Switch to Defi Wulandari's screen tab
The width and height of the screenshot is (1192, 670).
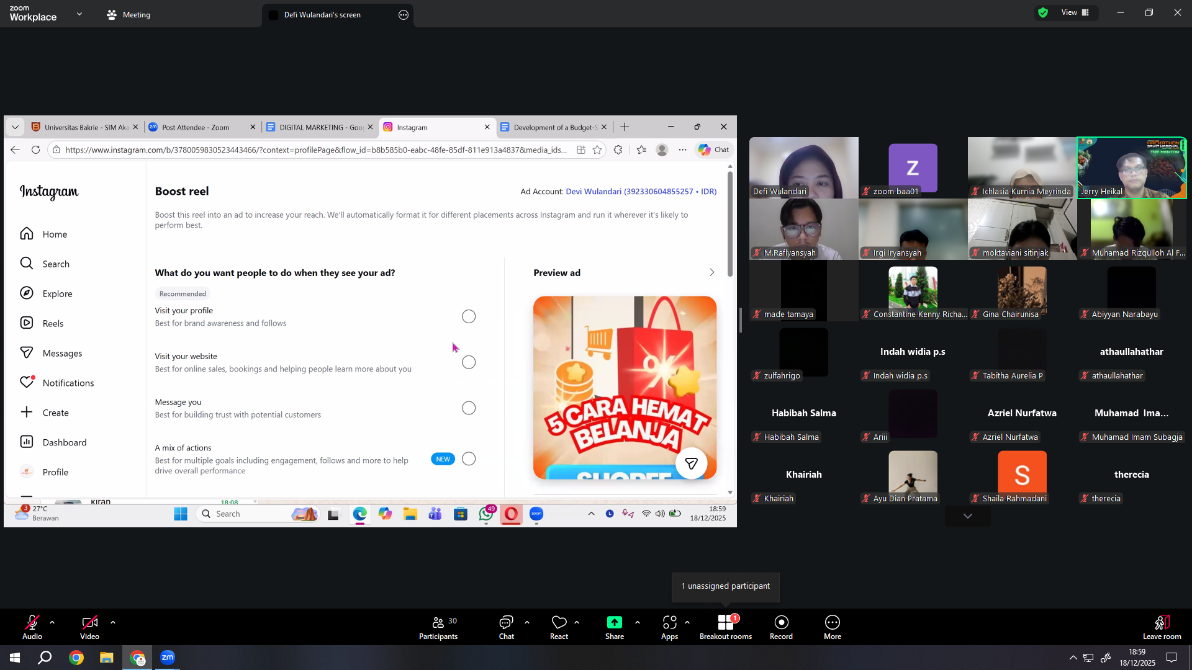338,15
